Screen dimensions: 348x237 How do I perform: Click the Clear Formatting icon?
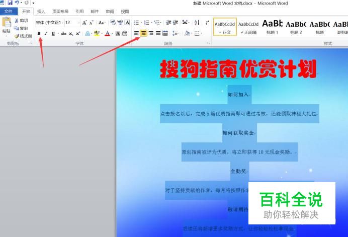click(x=113, y=23)
